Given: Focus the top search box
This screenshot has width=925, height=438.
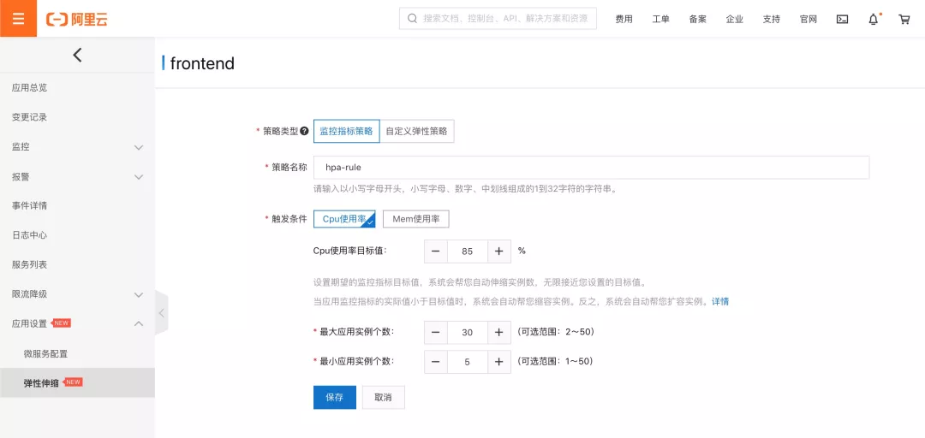Looking at the screenshot, I should pos(498,18).
